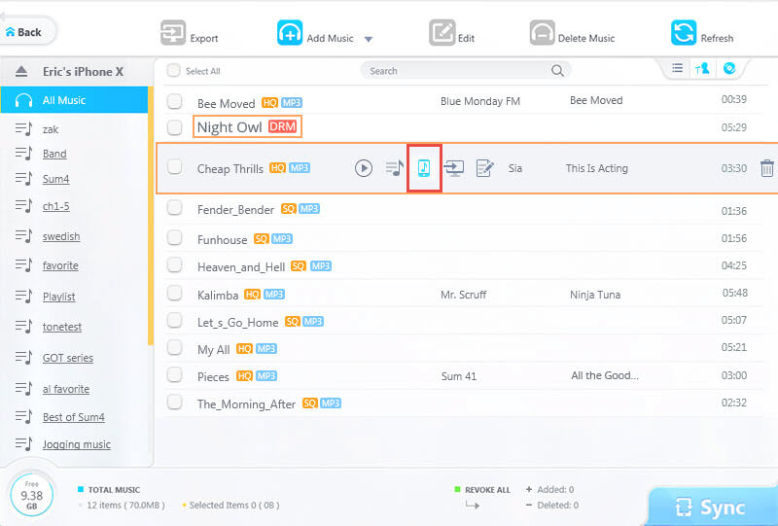Screen dimensions: 778x526
Task: Click the 'Sum 41' artist cell
Action: [x=458, y=376]
